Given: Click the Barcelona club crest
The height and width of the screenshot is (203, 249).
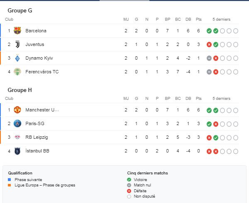Looking at the screenshot, I should pyautogui.click(x=17, y=31).
